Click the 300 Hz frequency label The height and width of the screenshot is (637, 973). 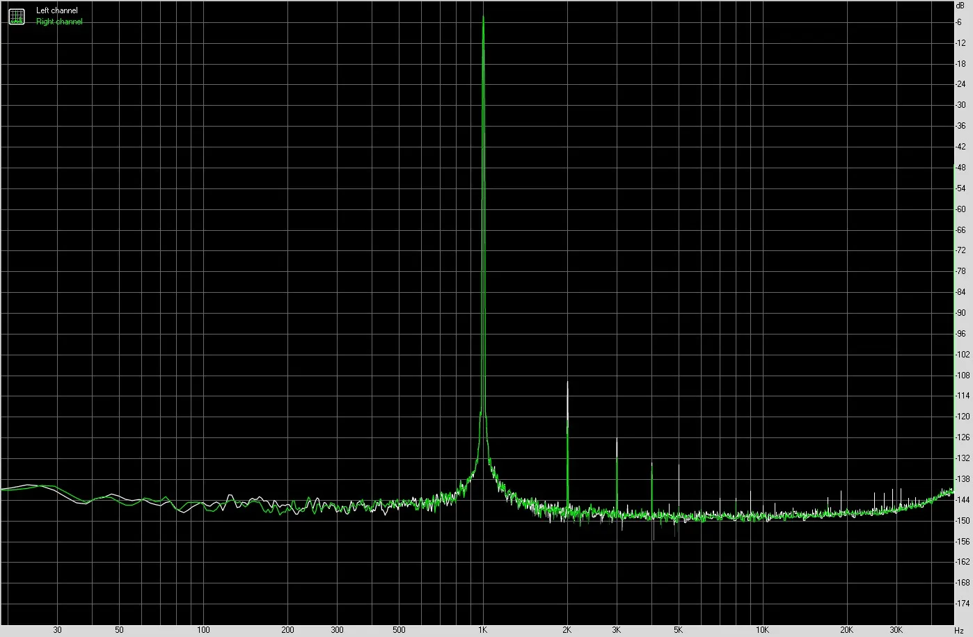[x=337, y=630]
